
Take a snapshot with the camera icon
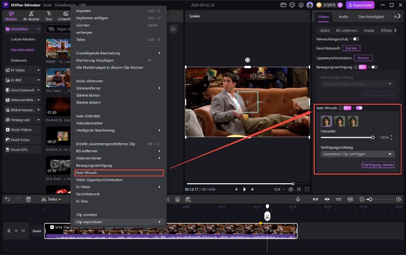(x=291, y=189)
